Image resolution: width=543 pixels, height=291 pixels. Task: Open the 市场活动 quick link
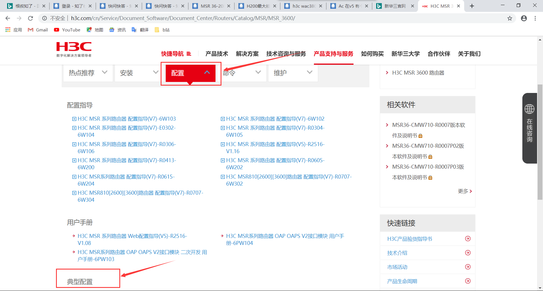tap(397, 267)
